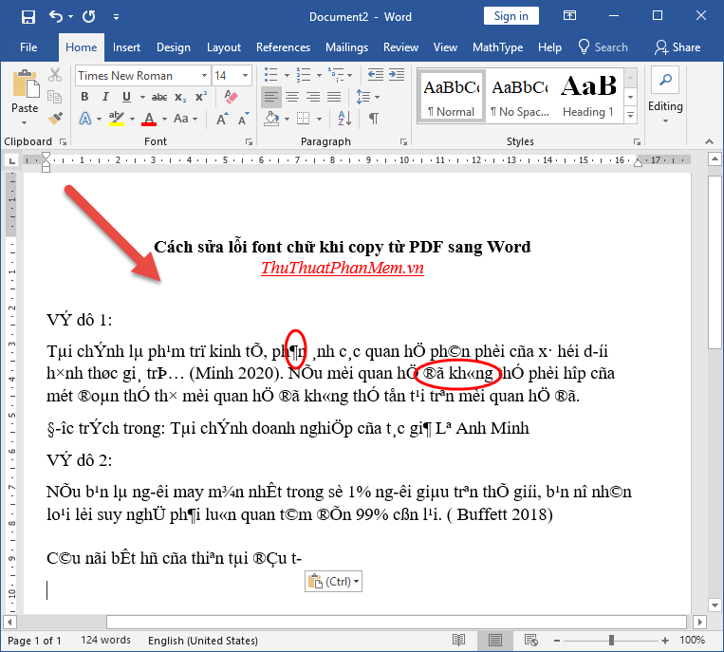Click the Bullets list icon
The width and height of the screenshot is (724, 652).
270,74
